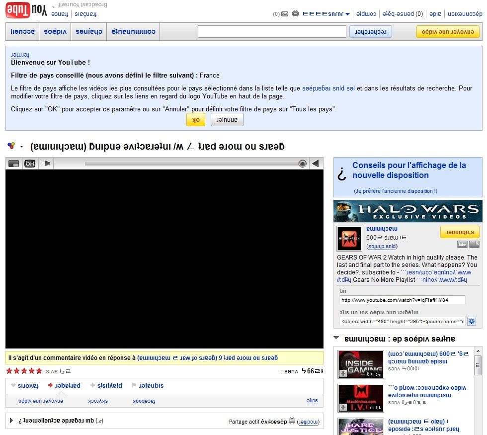
Task: Toggle the player size icon in the video controls
Action: coord(14,164)
